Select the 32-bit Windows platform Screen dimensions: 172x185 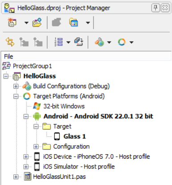pos(64,106)
